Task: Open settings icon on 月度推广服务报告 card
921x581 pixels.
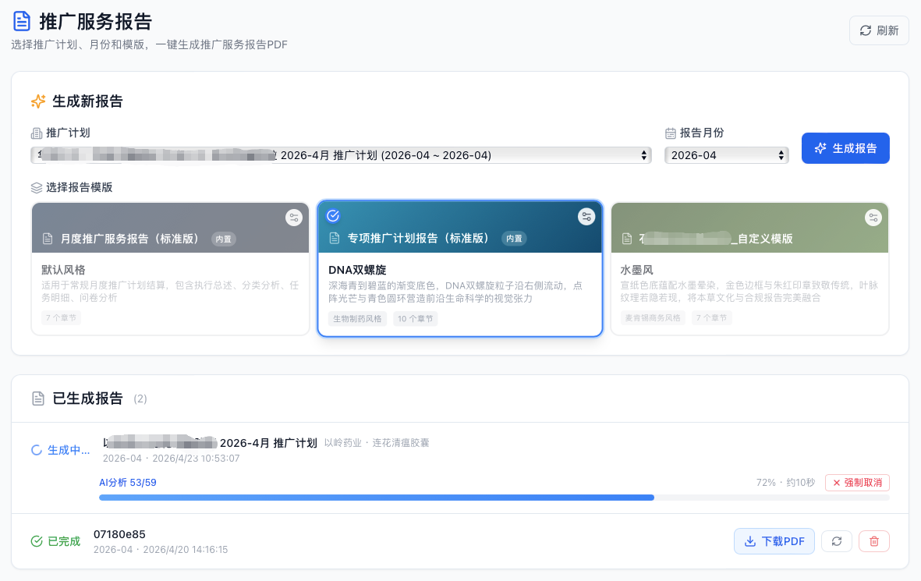Action: [x=294, y=218]
